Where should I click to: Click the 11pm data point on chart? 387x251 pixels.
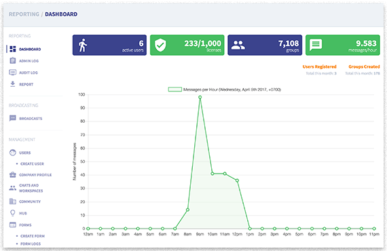374,229
